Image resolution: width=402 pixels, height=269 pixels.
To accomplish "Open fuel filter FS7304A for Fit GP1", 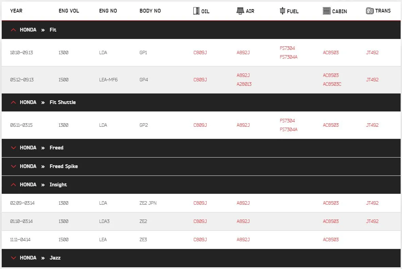I will 288,57.
